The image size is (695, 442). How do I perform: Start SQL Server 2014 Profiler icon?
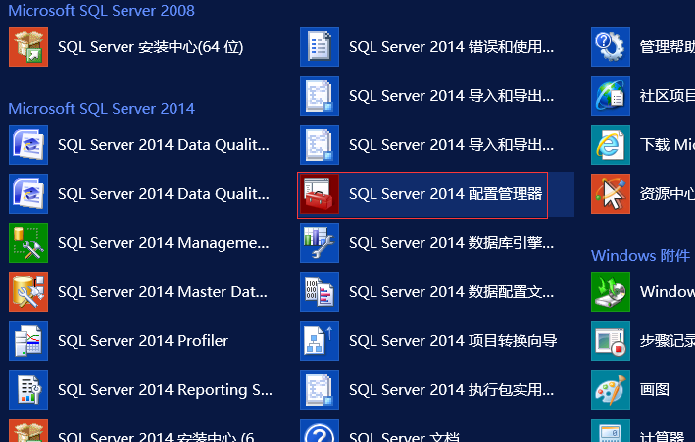tap(28, 341)
